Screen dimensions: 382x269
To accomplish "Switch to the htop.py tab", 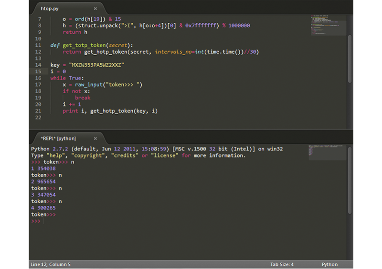I will coord(50,9).
